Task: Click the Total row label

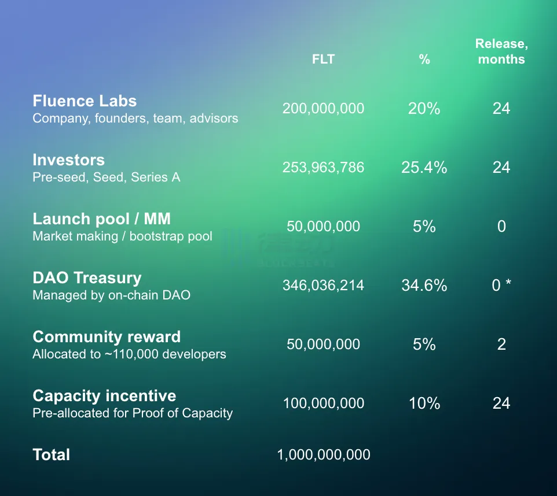Action: click(52, 455)
